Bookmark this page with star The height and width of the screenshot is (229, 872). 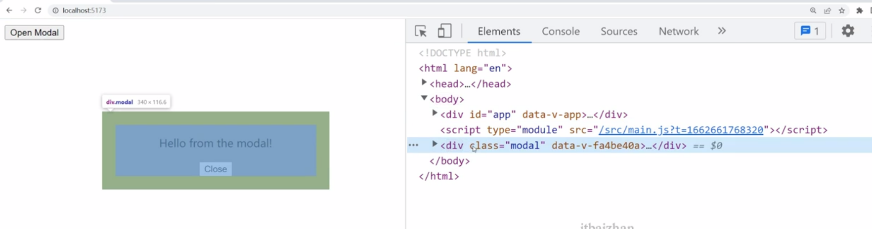point(842,10)
